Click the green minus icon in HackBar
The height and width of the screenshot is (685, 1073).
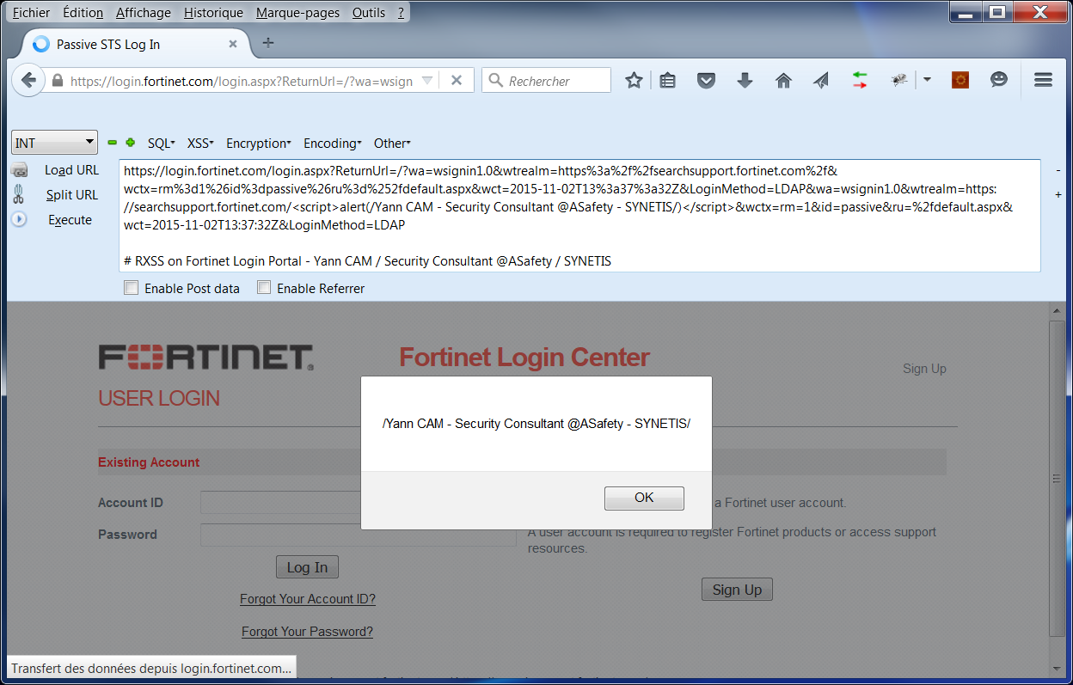point(112,143)
